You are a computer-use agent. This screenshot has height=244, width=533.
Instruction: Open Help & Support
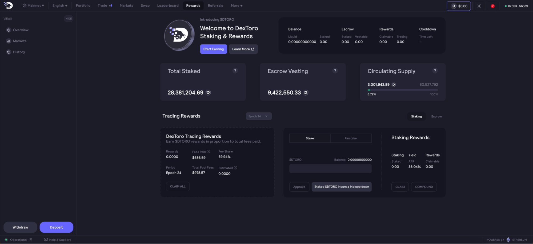57,240
